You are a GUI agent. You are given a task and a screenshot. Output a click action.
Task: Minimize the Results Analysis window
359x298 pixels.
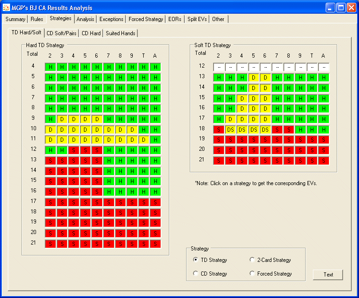(330, 8)
